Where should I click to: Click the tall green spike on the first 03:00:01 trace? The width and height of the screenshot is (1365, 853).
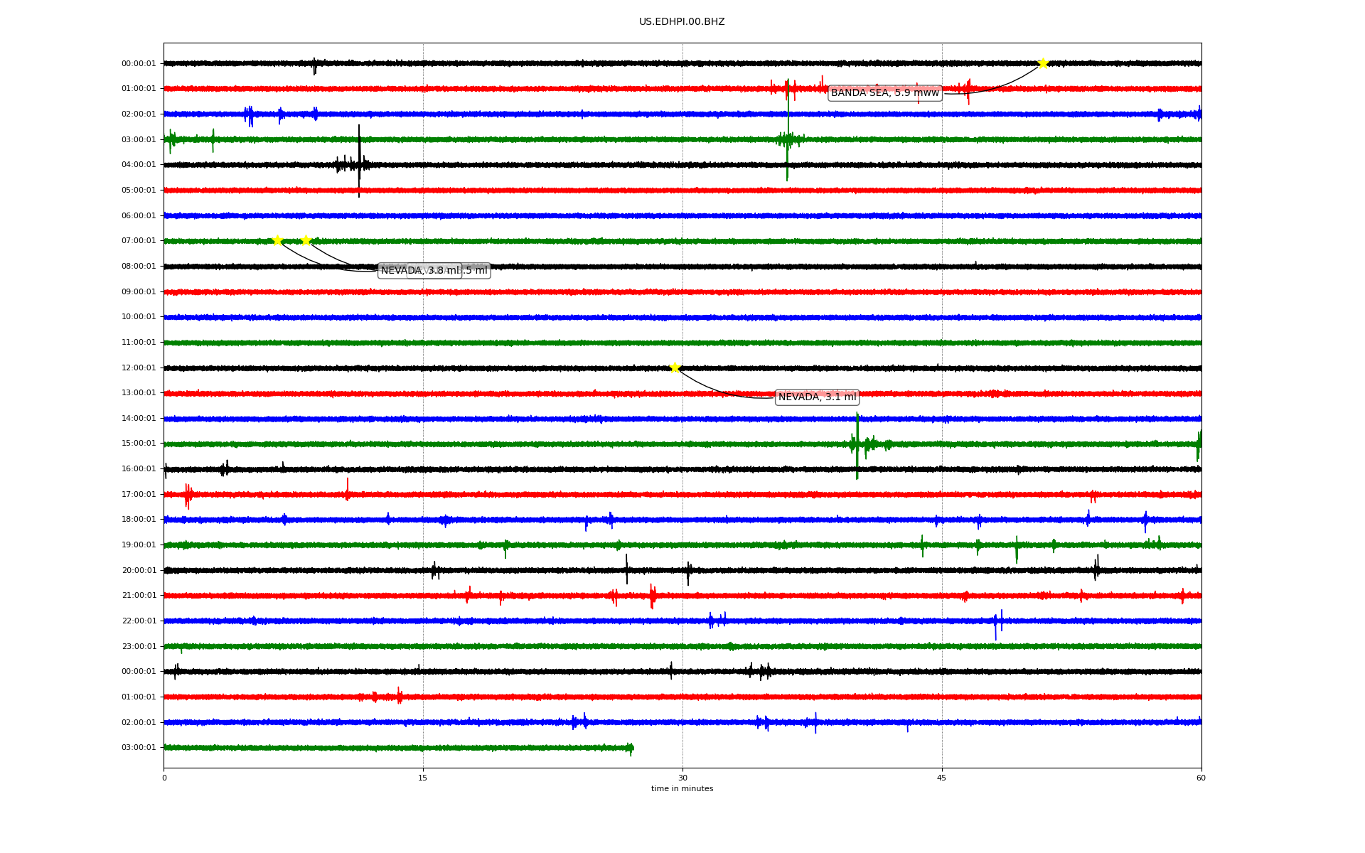[788, 130]
